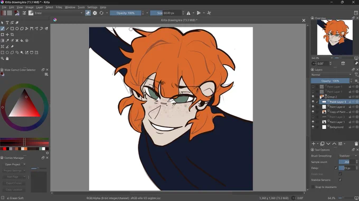Show Paint Layer 3
The image size is (359, 201).
pos(313,117)
